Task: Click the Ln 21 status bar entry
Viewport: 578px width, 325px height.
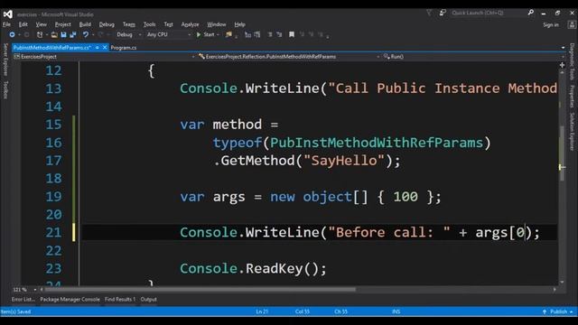Action: 262,311
